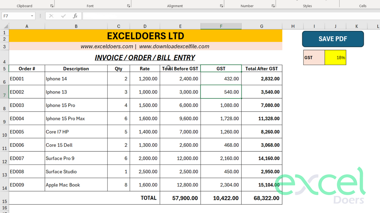The width and height of the screenshot is (380, 213).
Task: Select column G header
Action: 261,26
